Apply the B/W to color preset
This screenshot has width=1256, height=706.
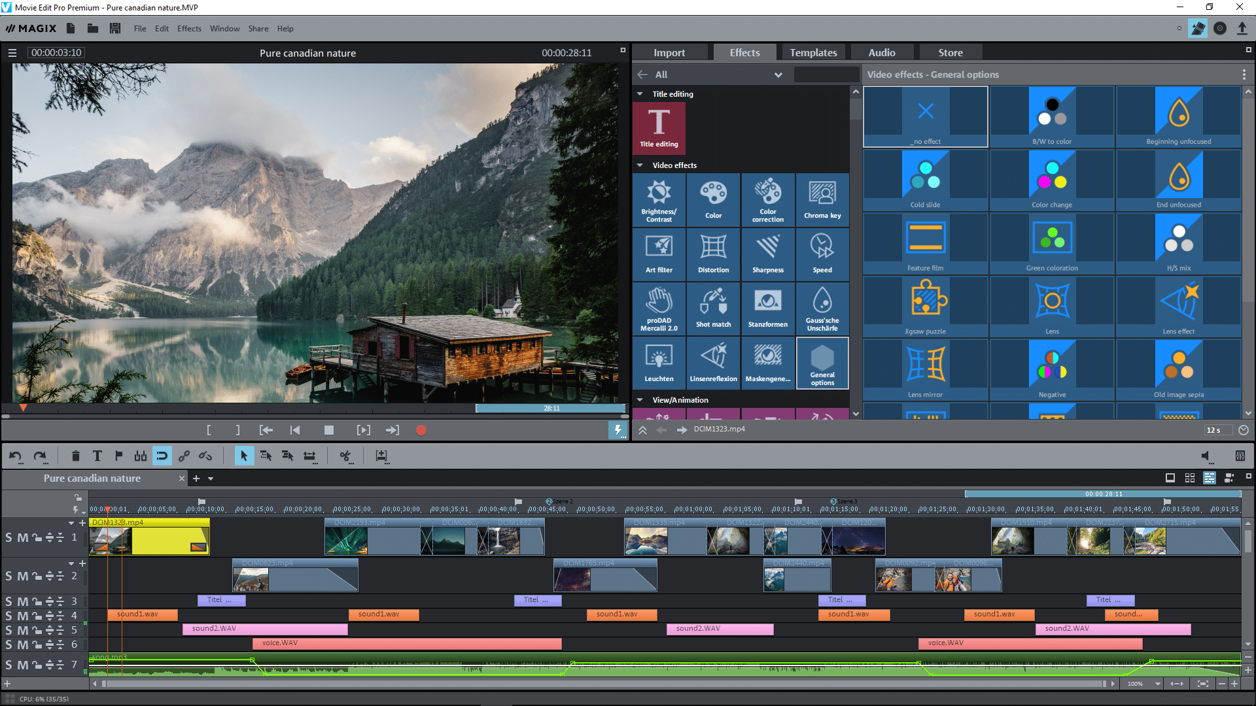tap(1052, 116)
